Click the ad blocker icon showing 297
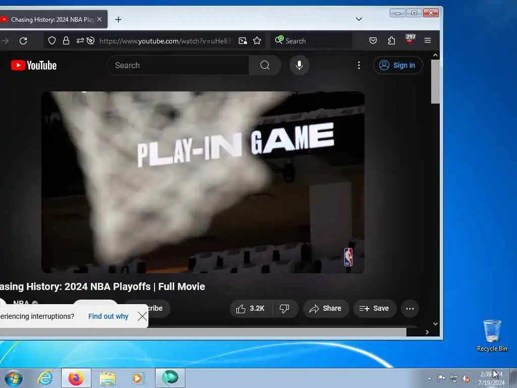517x388 pixels. [410, 39]
